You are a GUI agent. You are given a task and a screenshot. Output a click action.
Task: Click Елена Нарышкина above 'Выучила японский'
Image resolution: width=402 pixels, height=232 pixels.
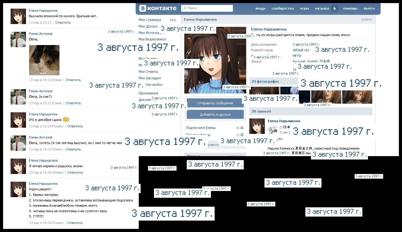(x=43, y=10)
